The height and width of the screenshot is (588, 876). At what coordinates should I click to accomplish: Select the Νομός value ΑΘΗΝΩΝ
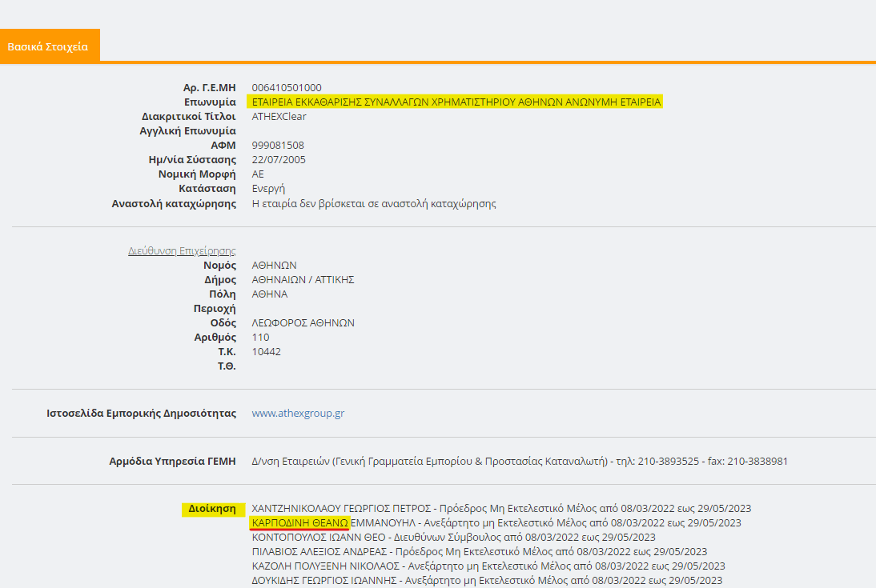click(x=275, y=266)
